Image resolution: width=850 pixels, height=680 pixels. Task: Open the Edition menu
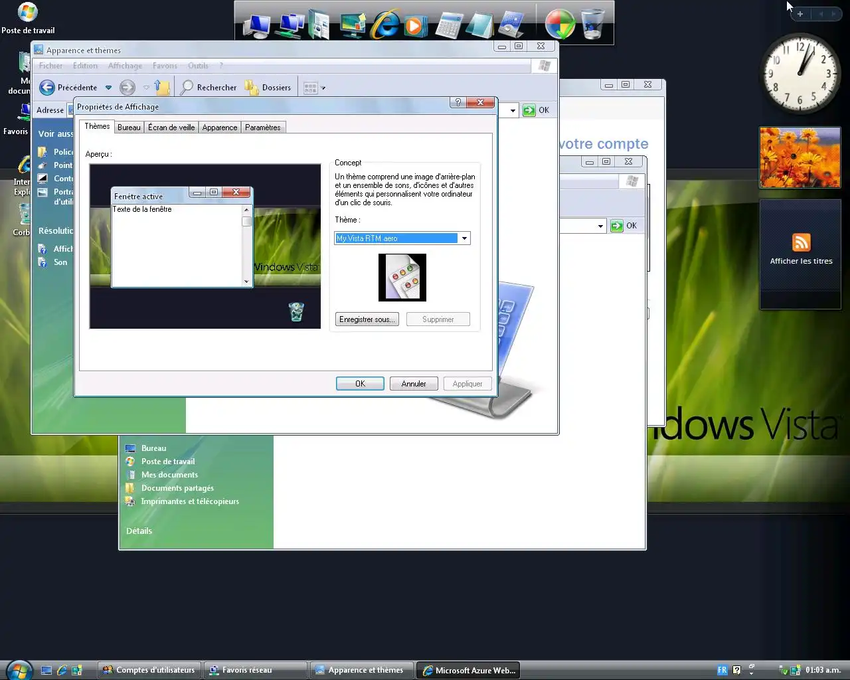click(85, 66)
